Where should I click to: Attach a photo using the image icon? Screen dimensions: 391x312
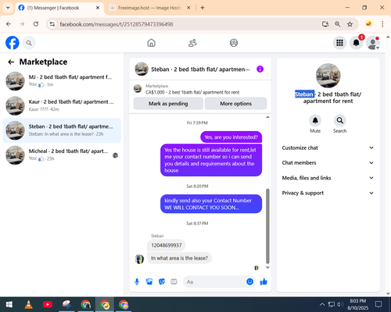[149, 282]
